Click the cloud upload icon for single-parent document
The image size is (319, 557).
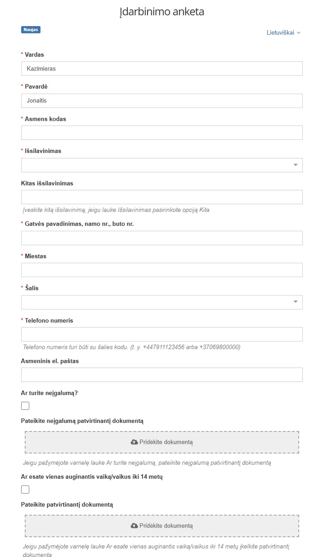coord(135,526)
